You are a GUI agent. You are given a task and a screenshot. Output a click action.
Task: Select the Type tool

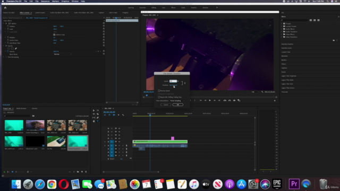[98, 121]
